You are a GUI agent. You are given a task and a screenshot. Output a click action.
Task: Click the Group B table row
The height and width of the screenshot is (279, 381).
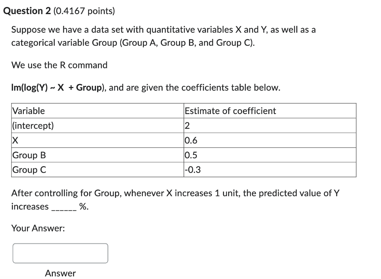29,155
